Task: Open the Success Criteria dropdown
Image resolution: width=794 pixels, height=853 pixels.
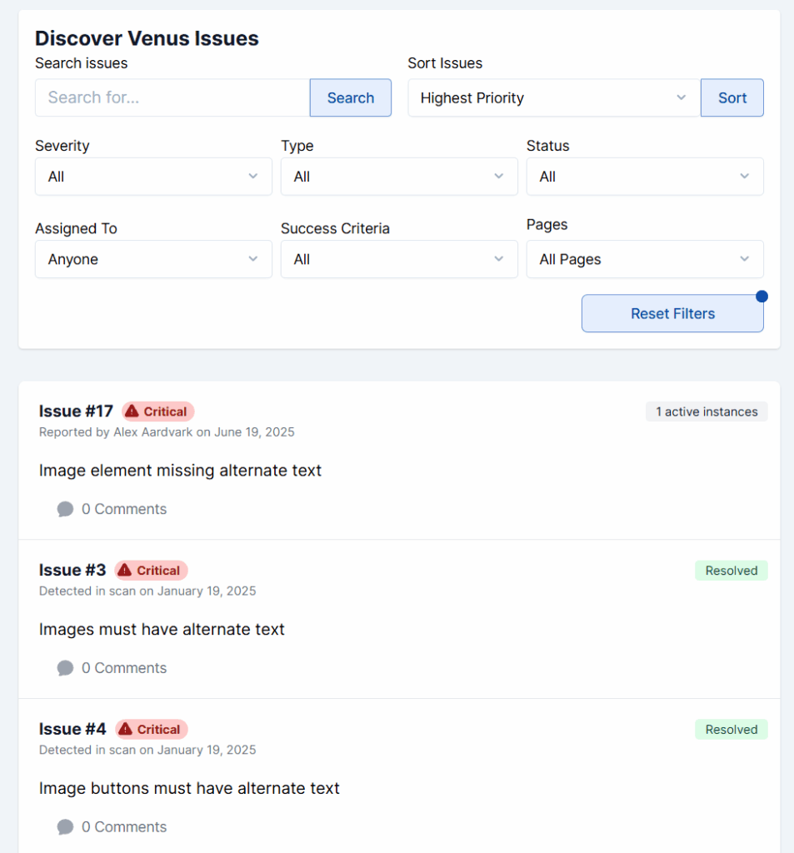Action: [399, 260]
